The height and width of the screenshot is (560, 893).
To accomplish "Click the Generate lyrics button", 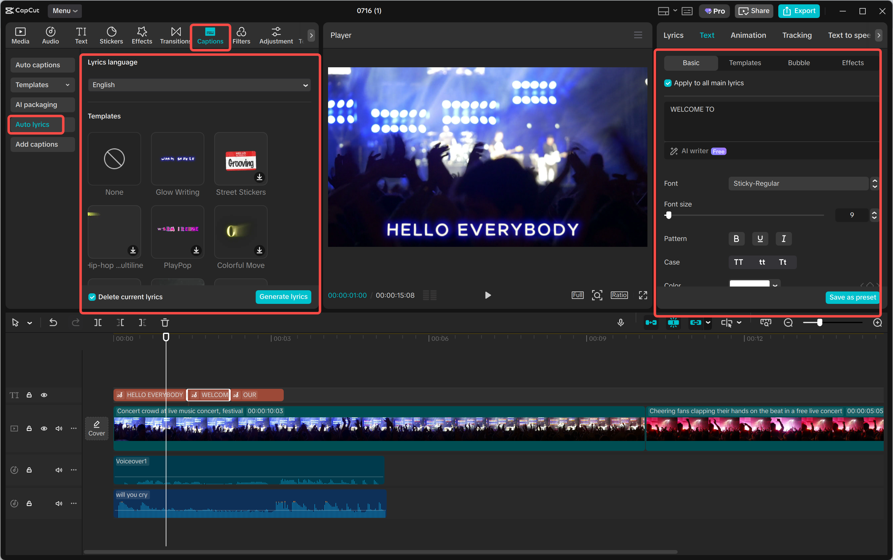I will click(283, 297).
